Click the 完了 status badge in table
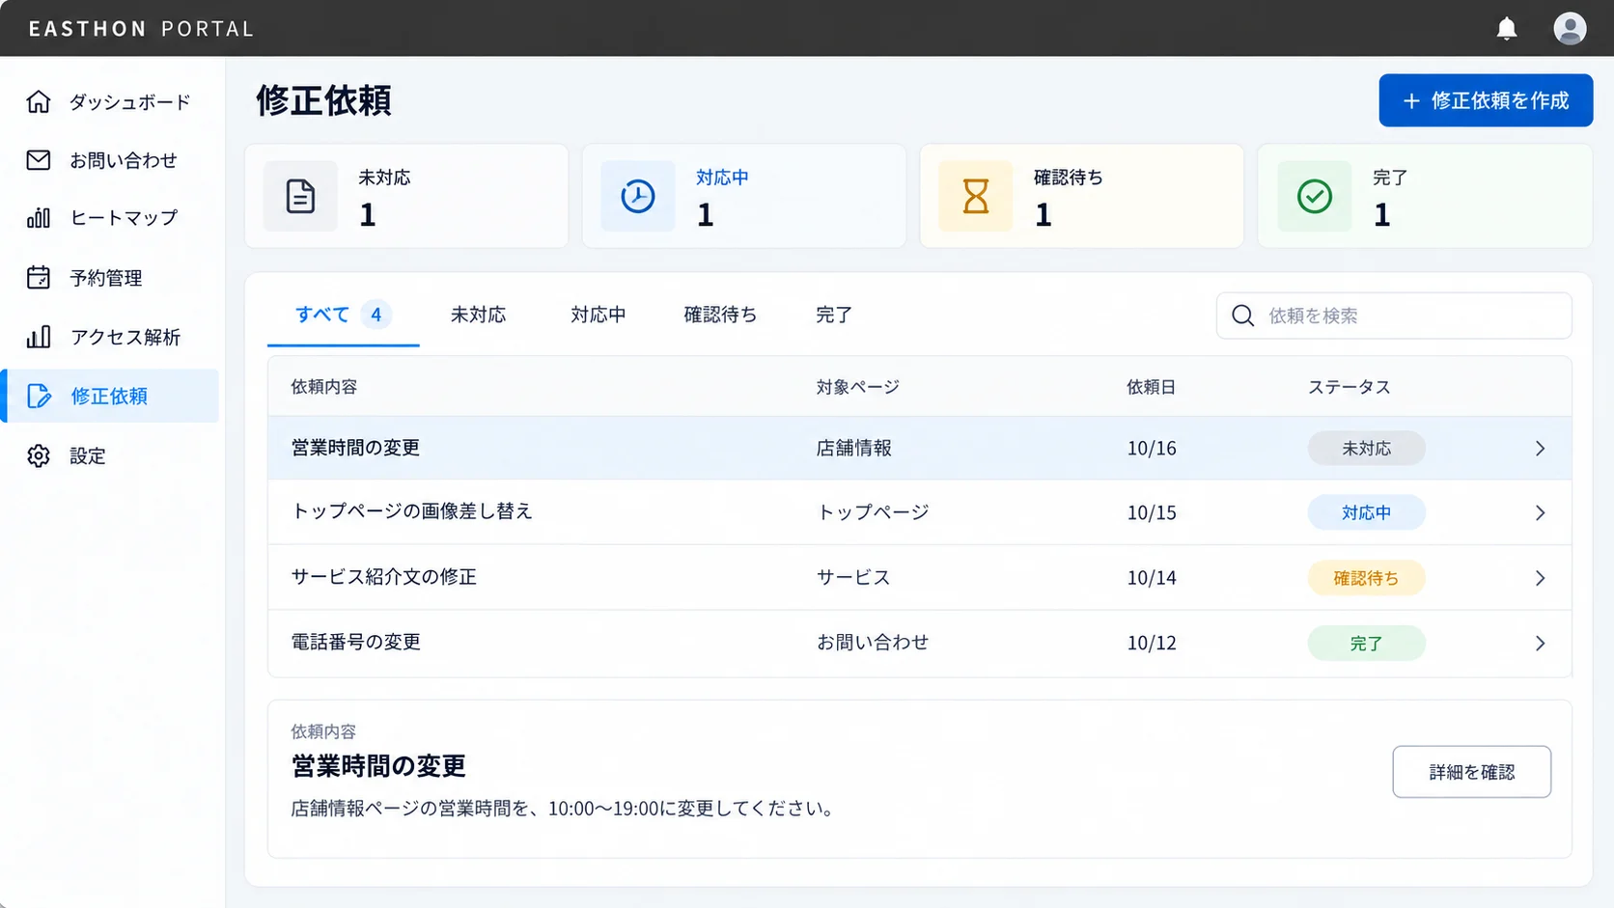 coord(1366,644)
